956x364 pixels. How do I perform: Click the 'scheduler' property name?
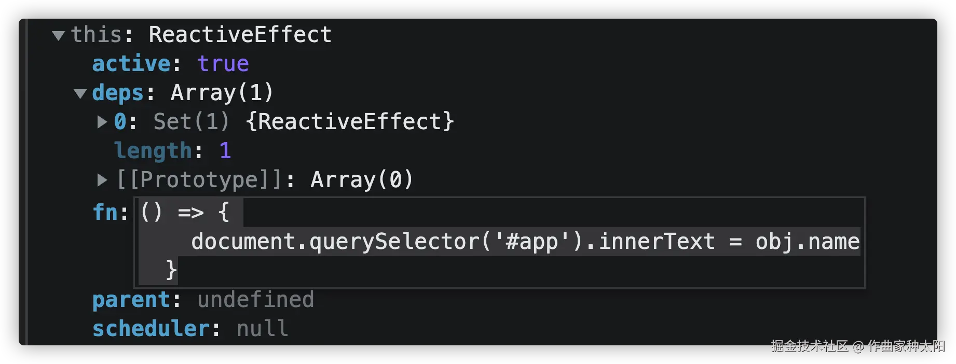pos(151,329)
